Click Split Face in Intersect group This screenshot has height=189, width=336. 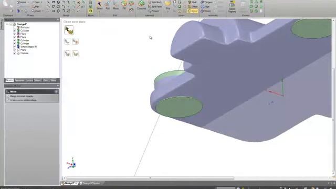point(155,7)
